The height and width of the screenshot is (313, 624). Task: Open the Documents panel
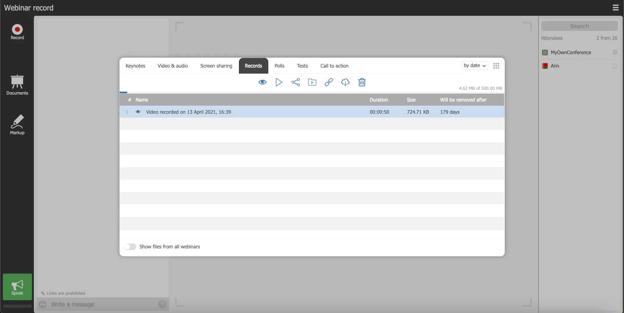click(x=17, y=85)
